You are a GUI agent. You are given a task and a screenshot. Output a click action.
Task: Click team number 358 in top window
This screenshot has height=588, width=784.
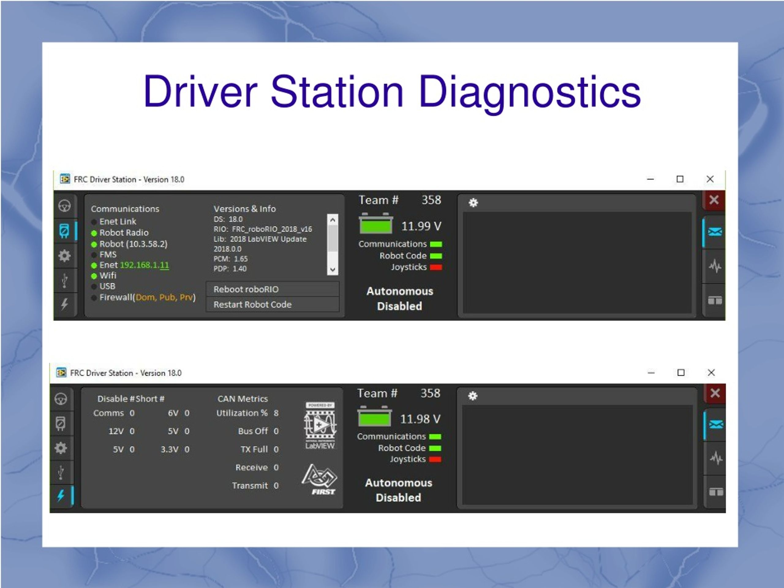pos(431,200)
